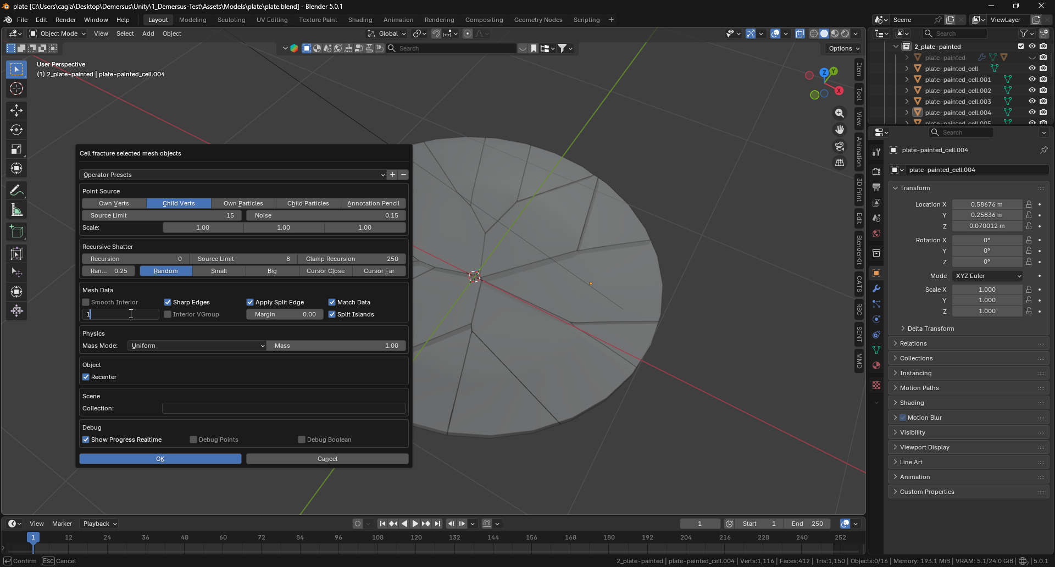1055x567 pixels.
Task: Activate the 3D Cursor tool
Action: [16, 89]
